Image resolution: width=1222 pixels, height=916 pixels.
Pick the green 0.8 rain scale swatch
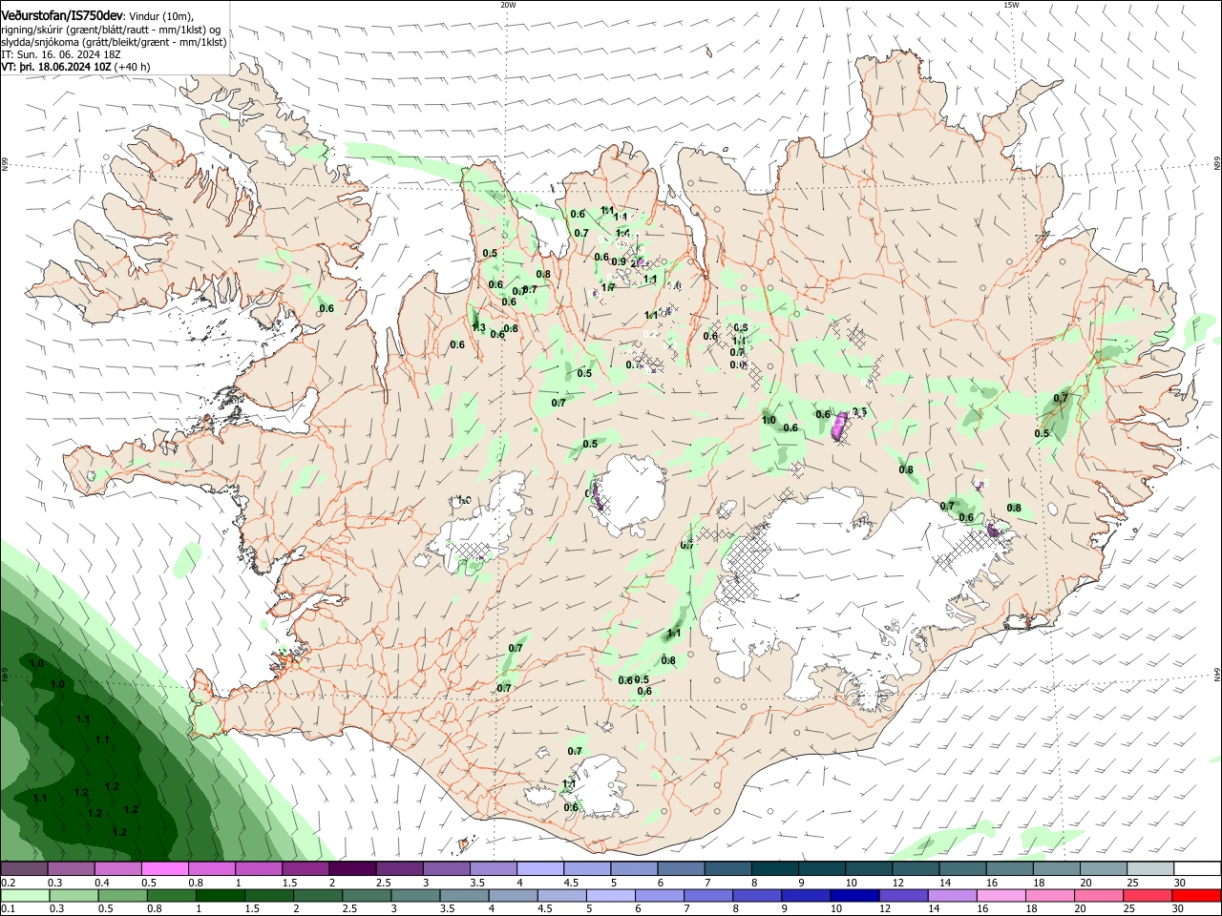(x=171, y=895)
